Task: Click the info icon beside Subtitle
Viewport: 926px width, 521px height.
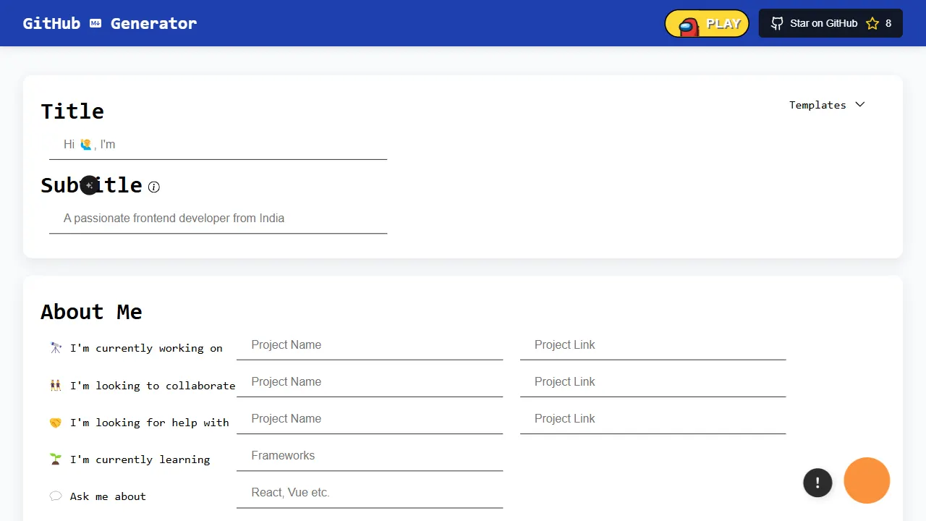Action: (154, 187)
